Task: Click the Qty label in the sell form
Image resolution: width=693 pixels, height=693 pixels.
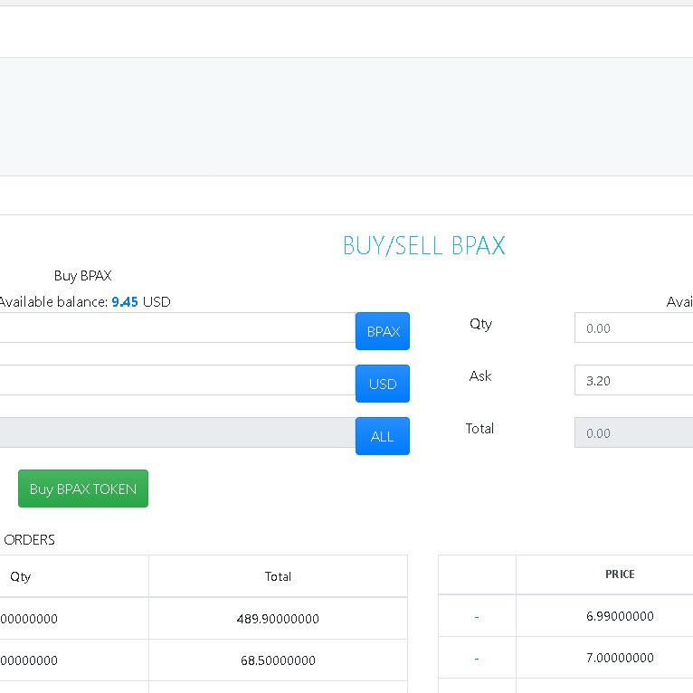Action: pos(480,324)
